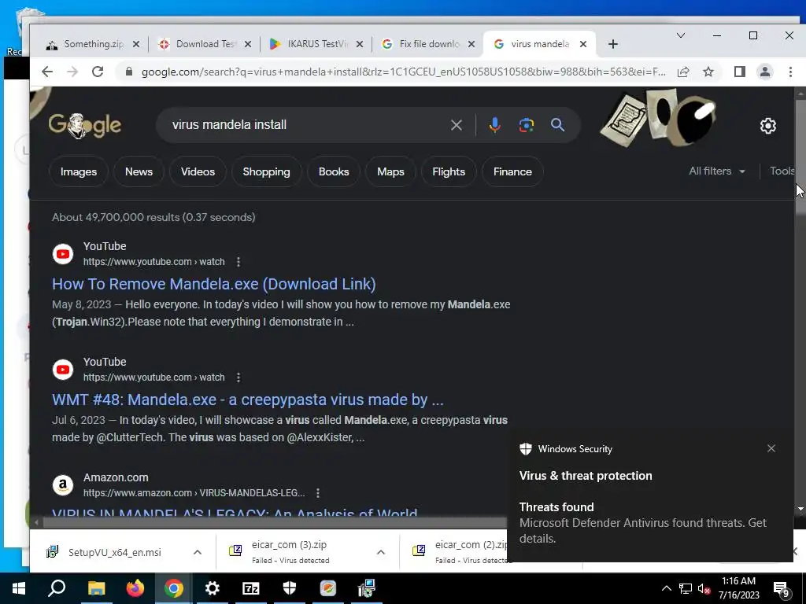Filter results by News
Screen dimensions: 806x604
pyautogui.click(x=139, y=171)
